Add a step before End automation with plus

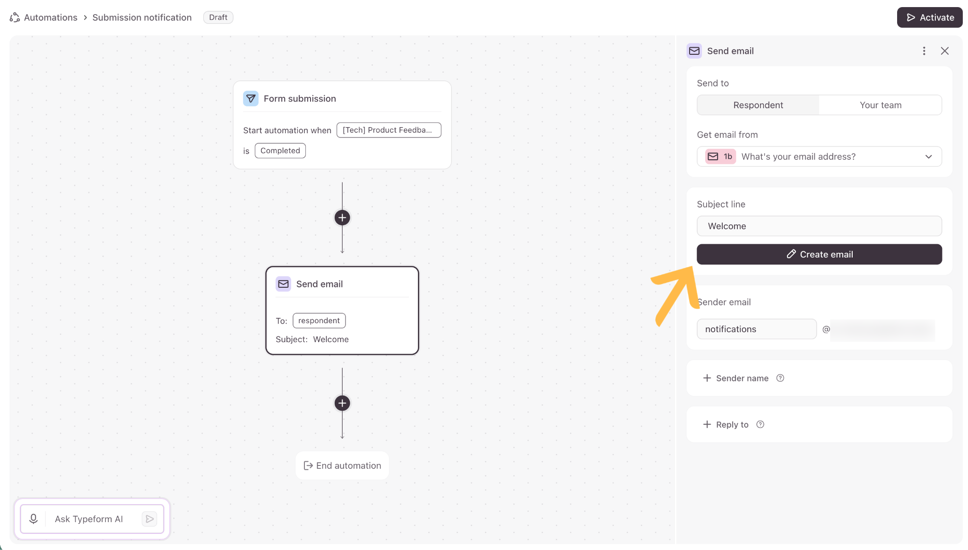[x=342, y=403]
